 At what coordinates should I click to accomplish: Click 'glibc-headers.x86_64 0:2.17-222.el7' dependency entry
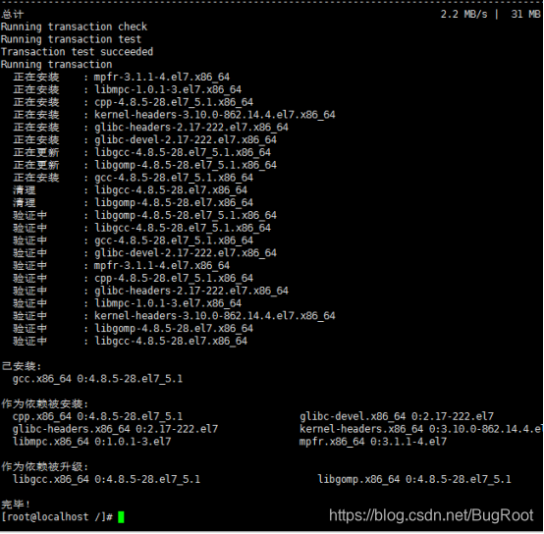point(115,429)
